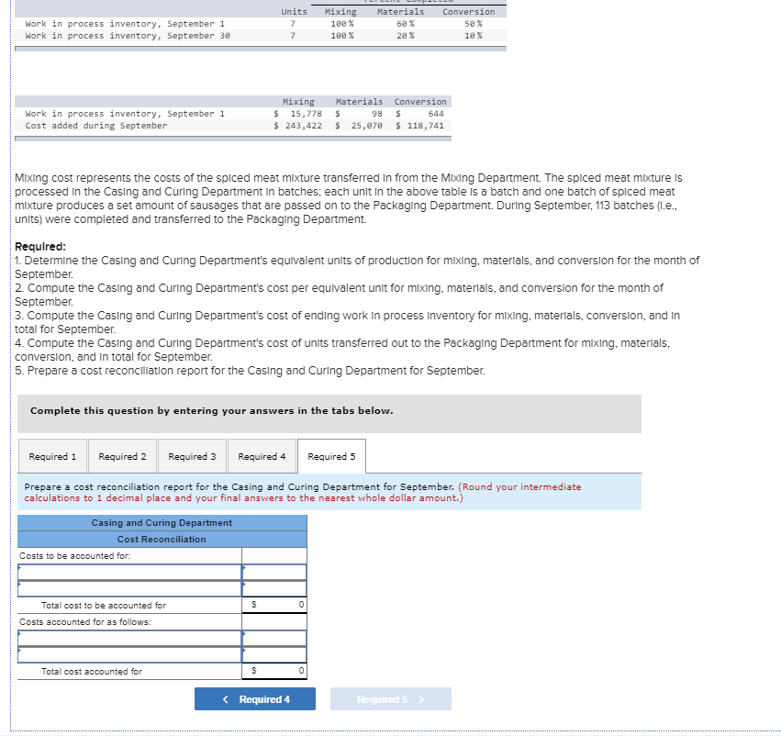Select the Required 4 tab
Viewport: 781px width, 736px height.
pyautogui.click(x=262, y=456)
